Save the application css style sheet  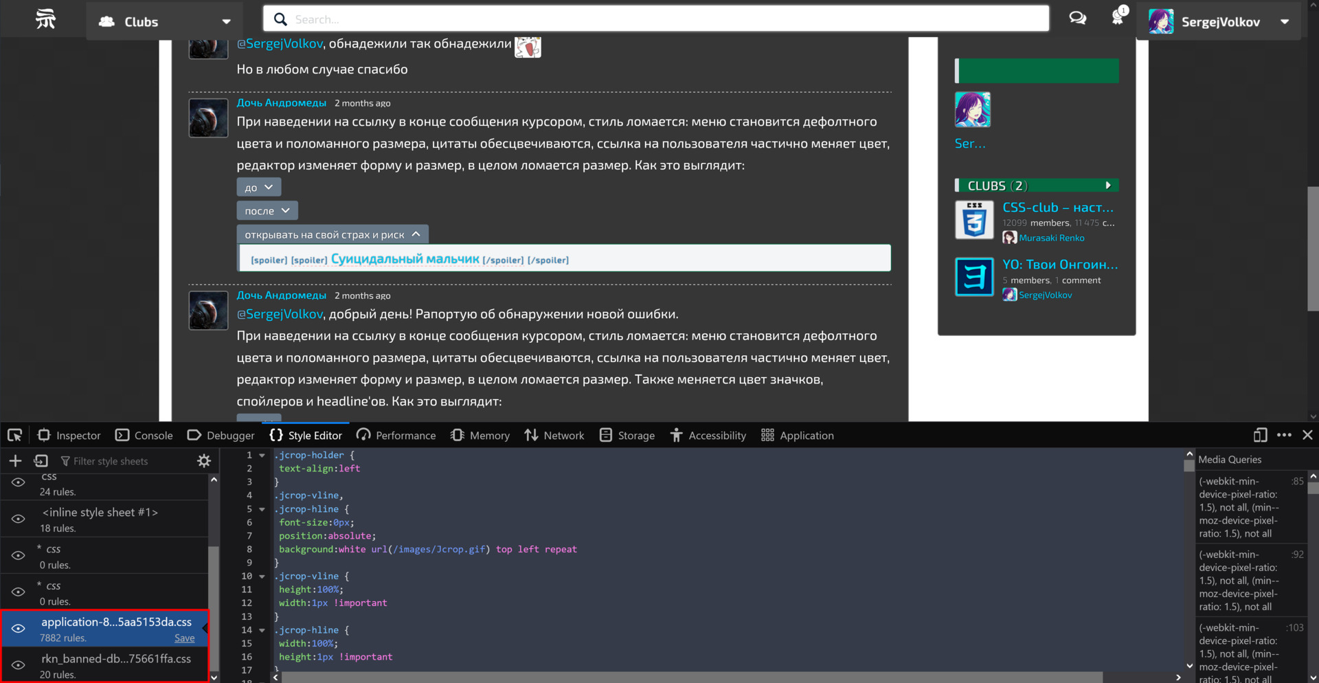pos(184,638)
